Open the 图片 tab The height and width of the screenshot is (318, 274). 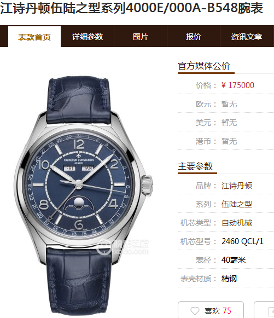click(x=141, y=37)
